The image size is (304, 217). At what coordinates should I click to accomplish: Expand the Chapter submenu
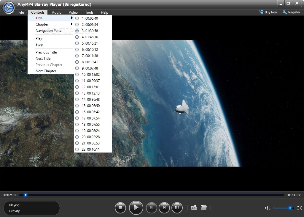point(51,24)
